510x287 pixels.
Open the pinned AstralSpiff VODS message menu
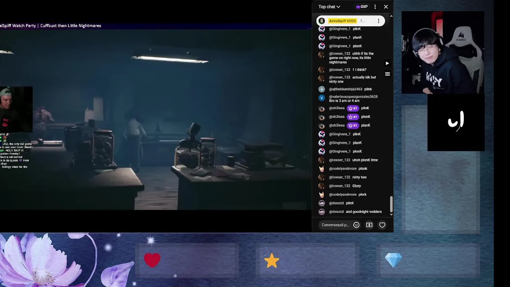click(379, 21)
